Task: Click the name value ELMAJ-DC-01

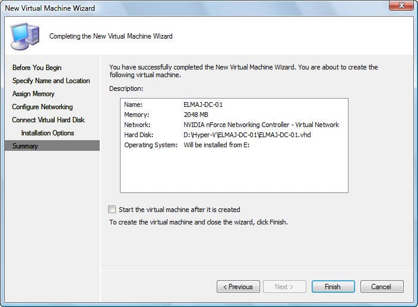Action: [203, 105]
